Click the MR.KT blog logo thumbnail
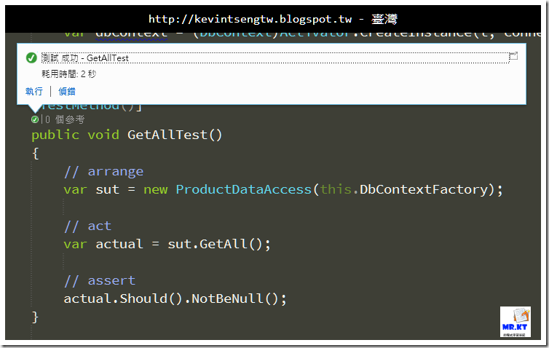The height and width of the screenshot is (348, 549). pos(515,322)
